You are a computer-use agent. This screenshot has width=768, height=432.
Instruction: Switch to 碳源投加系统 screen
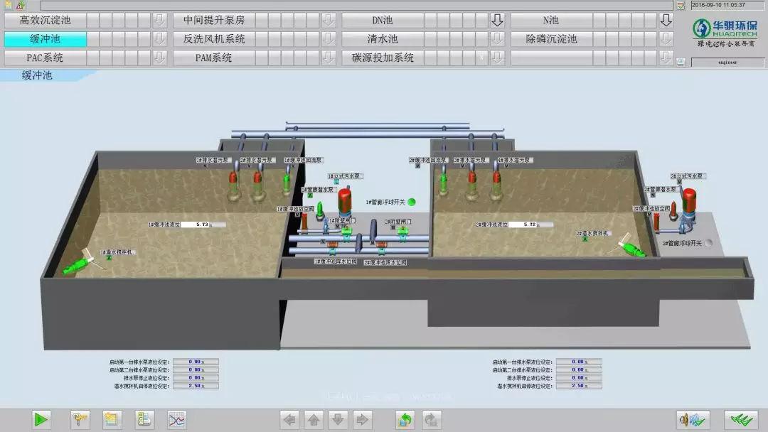[383, 58]
